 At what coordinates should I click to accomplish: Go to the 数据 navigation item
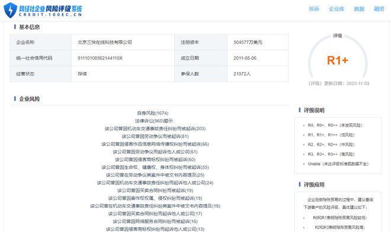pos(359,9)
